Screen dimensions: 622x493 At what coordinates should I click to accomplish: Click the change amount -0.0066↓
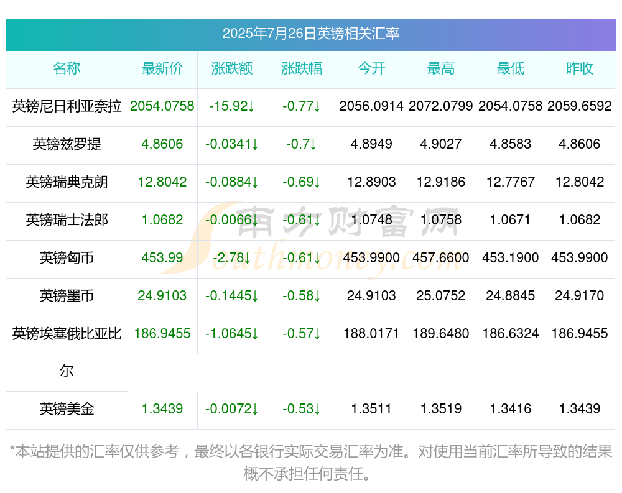click(232, 219)
